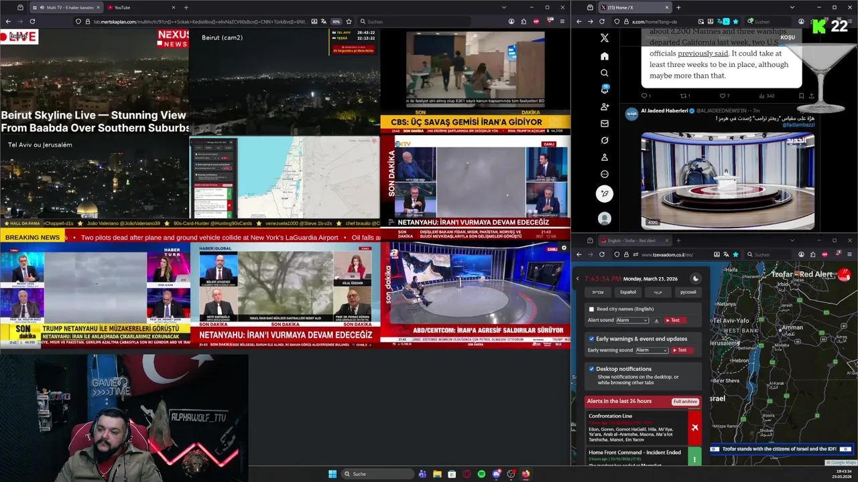Viewport: 858px width, 482px height.
Task: Bookmark the Multi TV page with star
Action: point(349,21)
